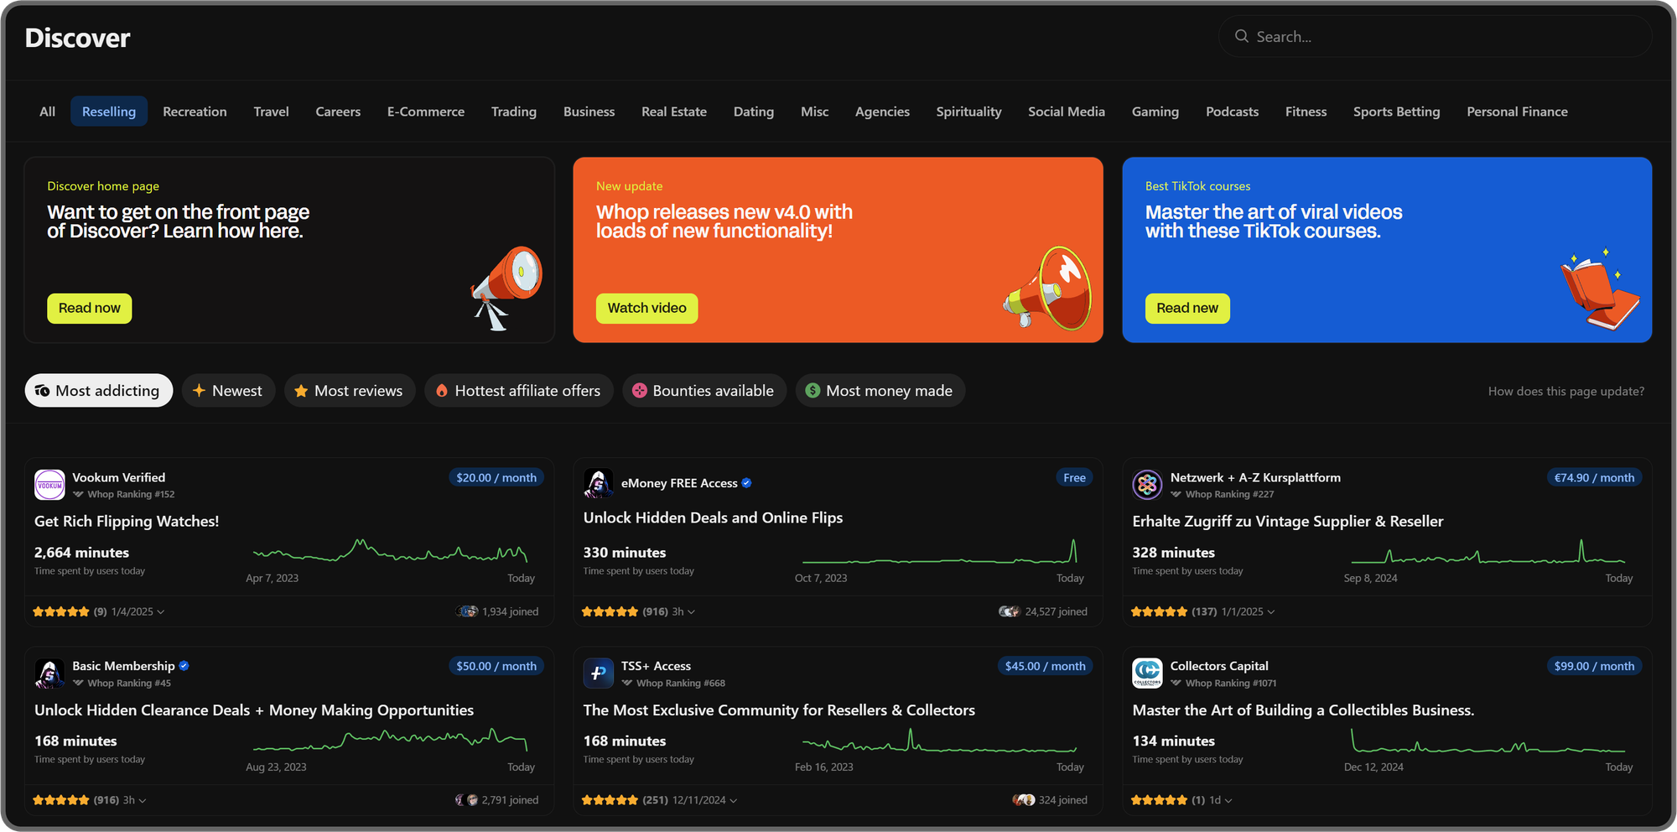This screenshot has height=832, width=1677.
Task: Click the star rating on TSS+ Access card
Action: point(610,801)
